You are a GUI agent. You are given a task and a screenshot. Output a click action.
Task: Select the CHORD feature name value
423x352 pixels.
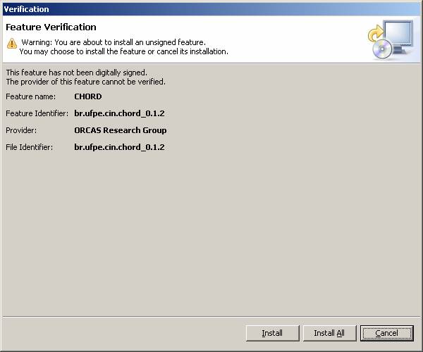tap(88, 96)
